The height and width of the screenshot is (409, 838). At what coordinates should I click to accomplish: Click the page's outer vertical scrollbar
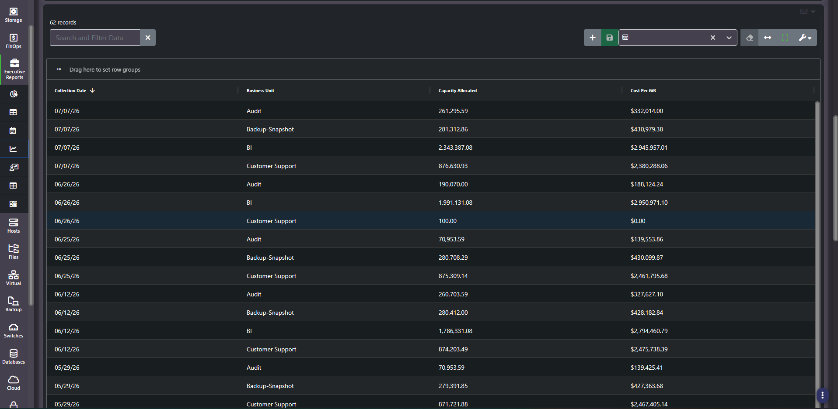(835, 178)
